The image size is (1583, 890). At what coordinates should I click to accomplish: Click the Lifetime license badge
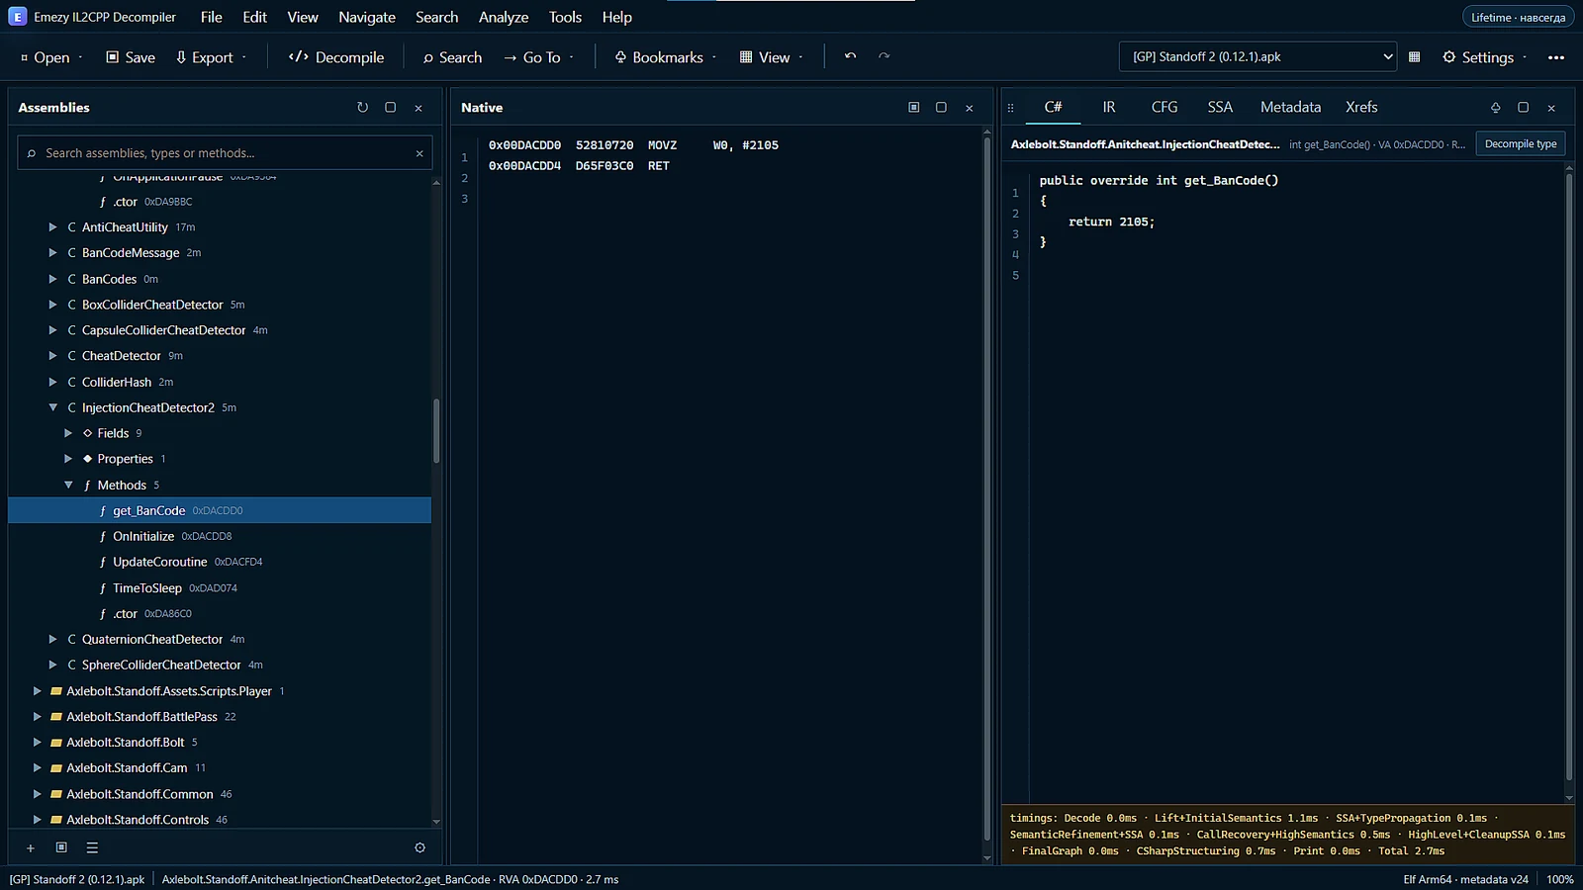[1518, 17]
